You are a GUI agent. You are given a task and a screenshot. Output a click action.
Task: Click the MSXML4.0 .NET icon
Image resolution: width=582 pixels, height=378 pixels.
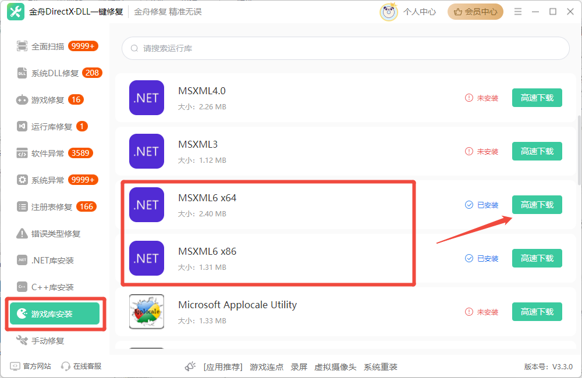(147, 98)
